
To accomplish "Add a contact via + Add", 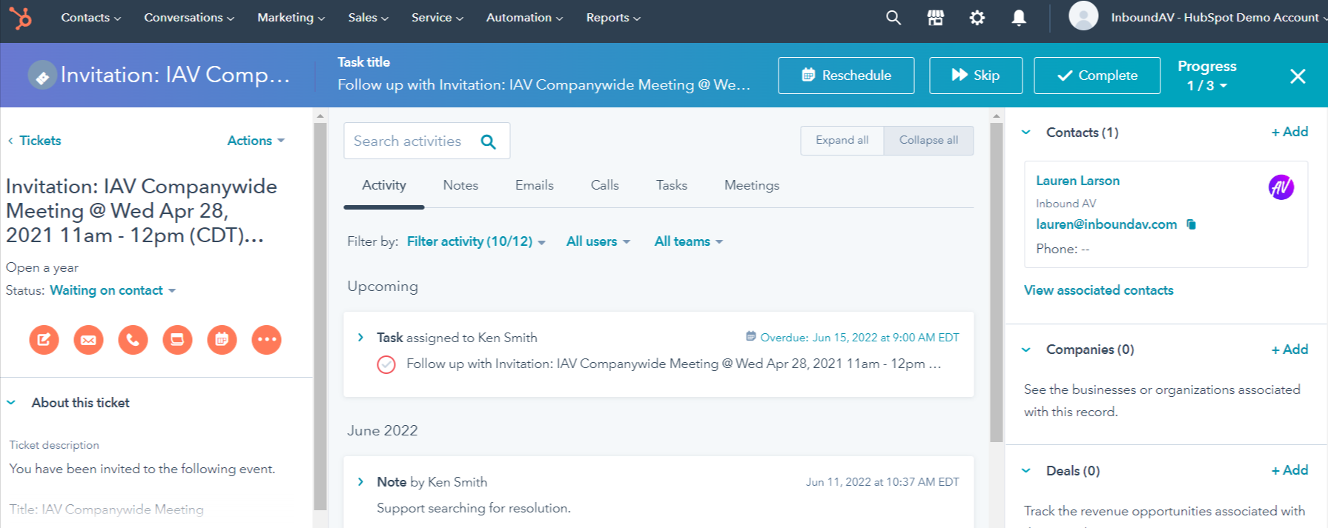I will tap(1289, 132).
